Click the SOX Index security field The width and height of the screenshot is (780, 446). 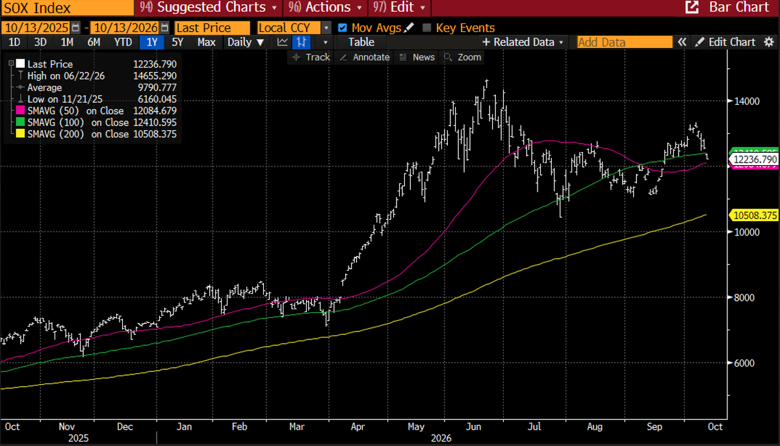[x=67, y=8]
